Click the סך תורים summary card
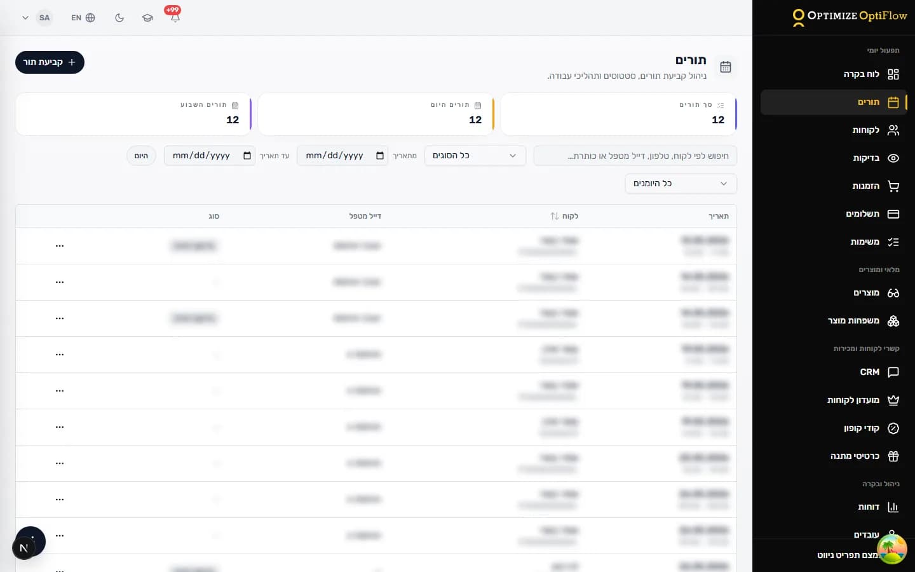915x572 pixels. pyautogui.click(x=619, y=114)
